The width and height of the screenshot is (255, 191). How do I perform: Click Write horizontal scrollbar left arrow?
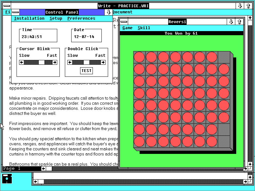[44, 168]
